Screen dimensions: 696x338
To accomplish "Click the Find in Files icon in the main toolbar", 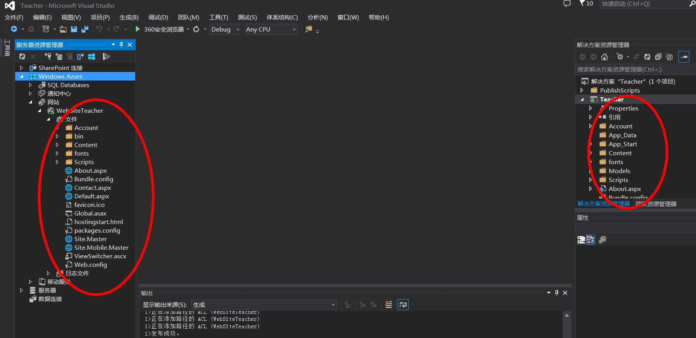I will (308, 29).
